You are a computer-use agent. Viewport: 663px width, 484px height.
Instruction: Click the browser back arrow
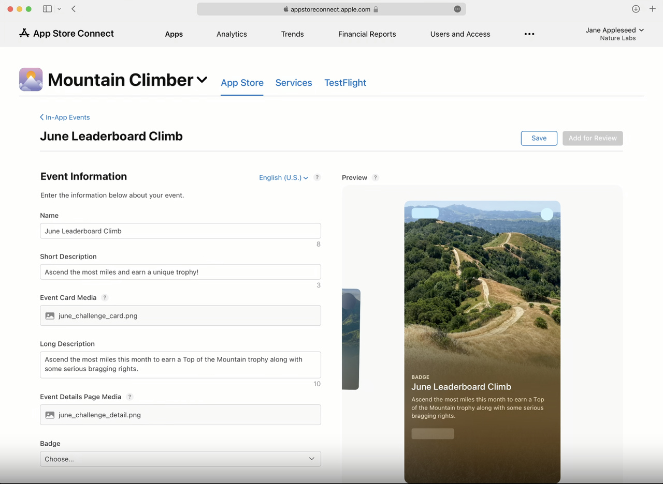coord(74,9)
